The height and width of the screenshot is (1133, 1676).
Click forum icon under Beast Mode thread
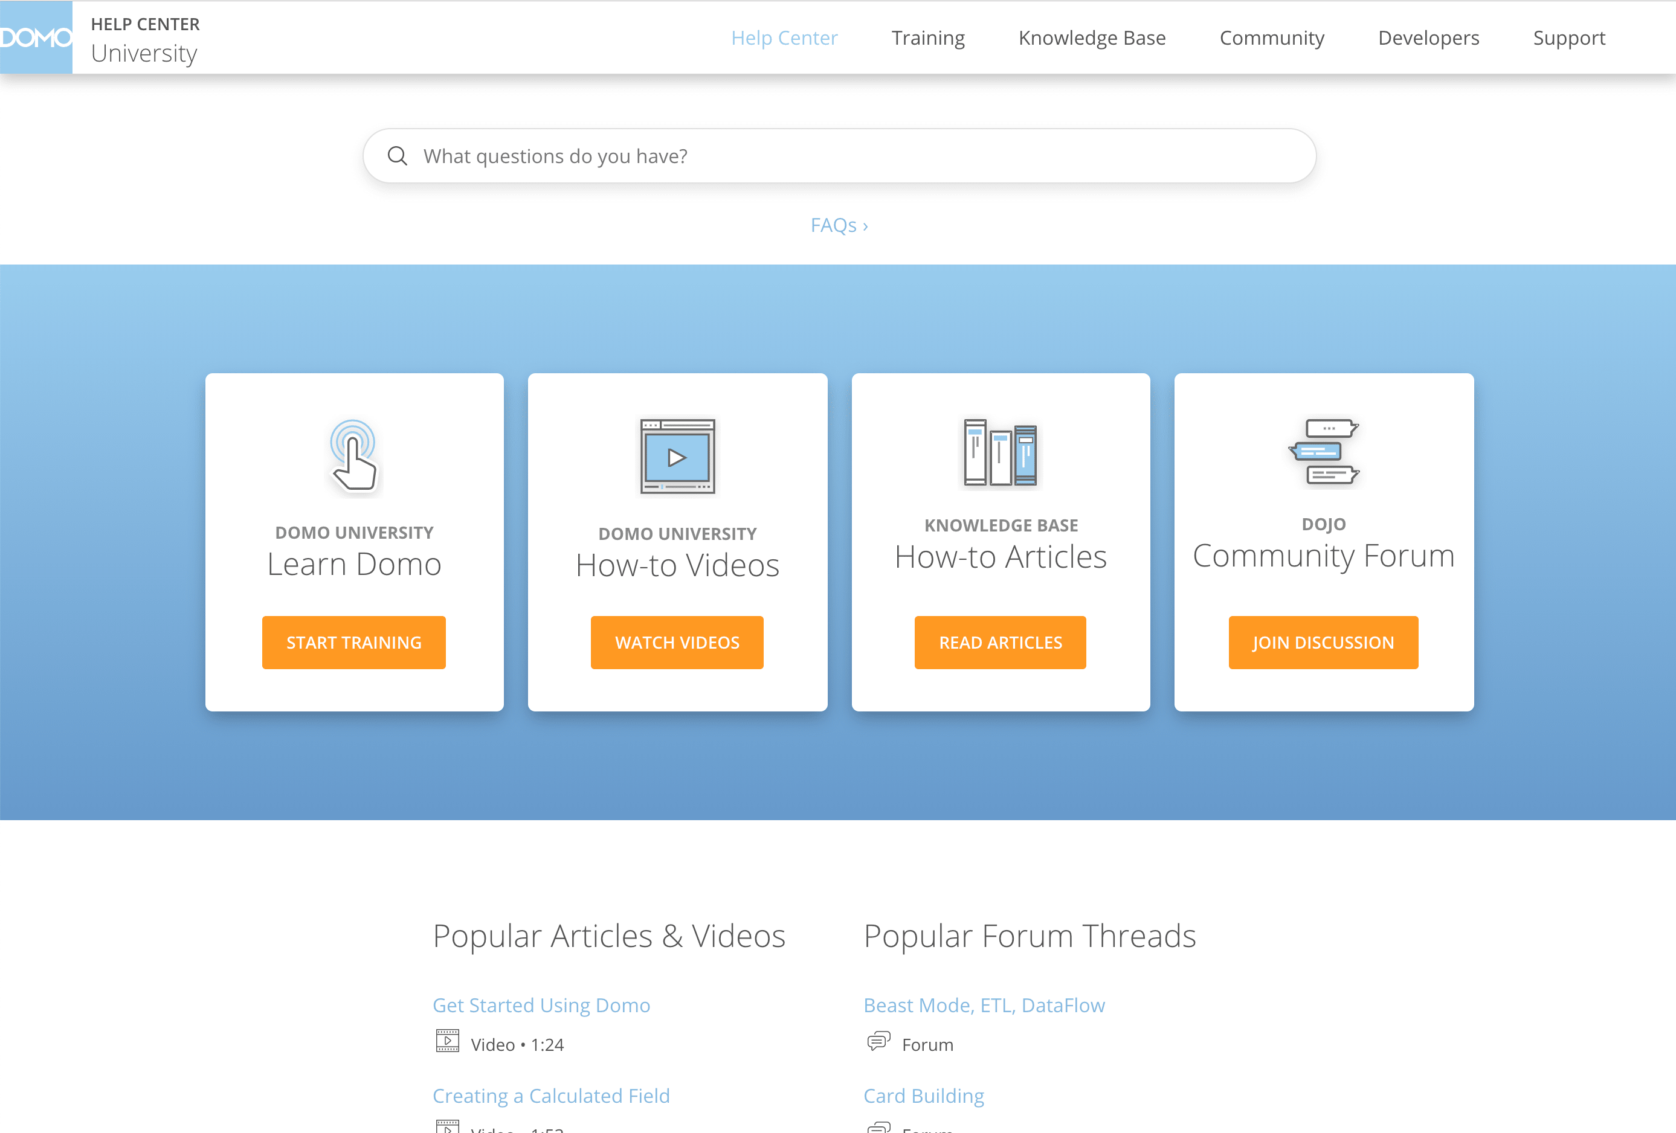coord(878,1041)
